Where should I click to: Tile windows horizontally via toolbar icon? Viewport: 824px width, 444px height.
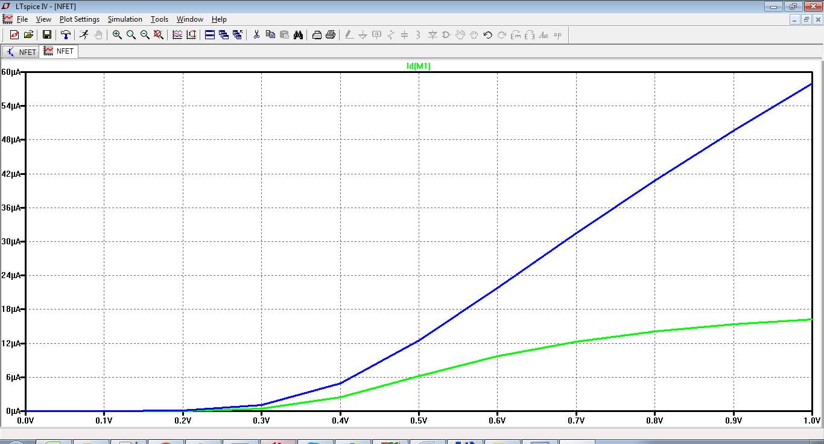[210, 35]
